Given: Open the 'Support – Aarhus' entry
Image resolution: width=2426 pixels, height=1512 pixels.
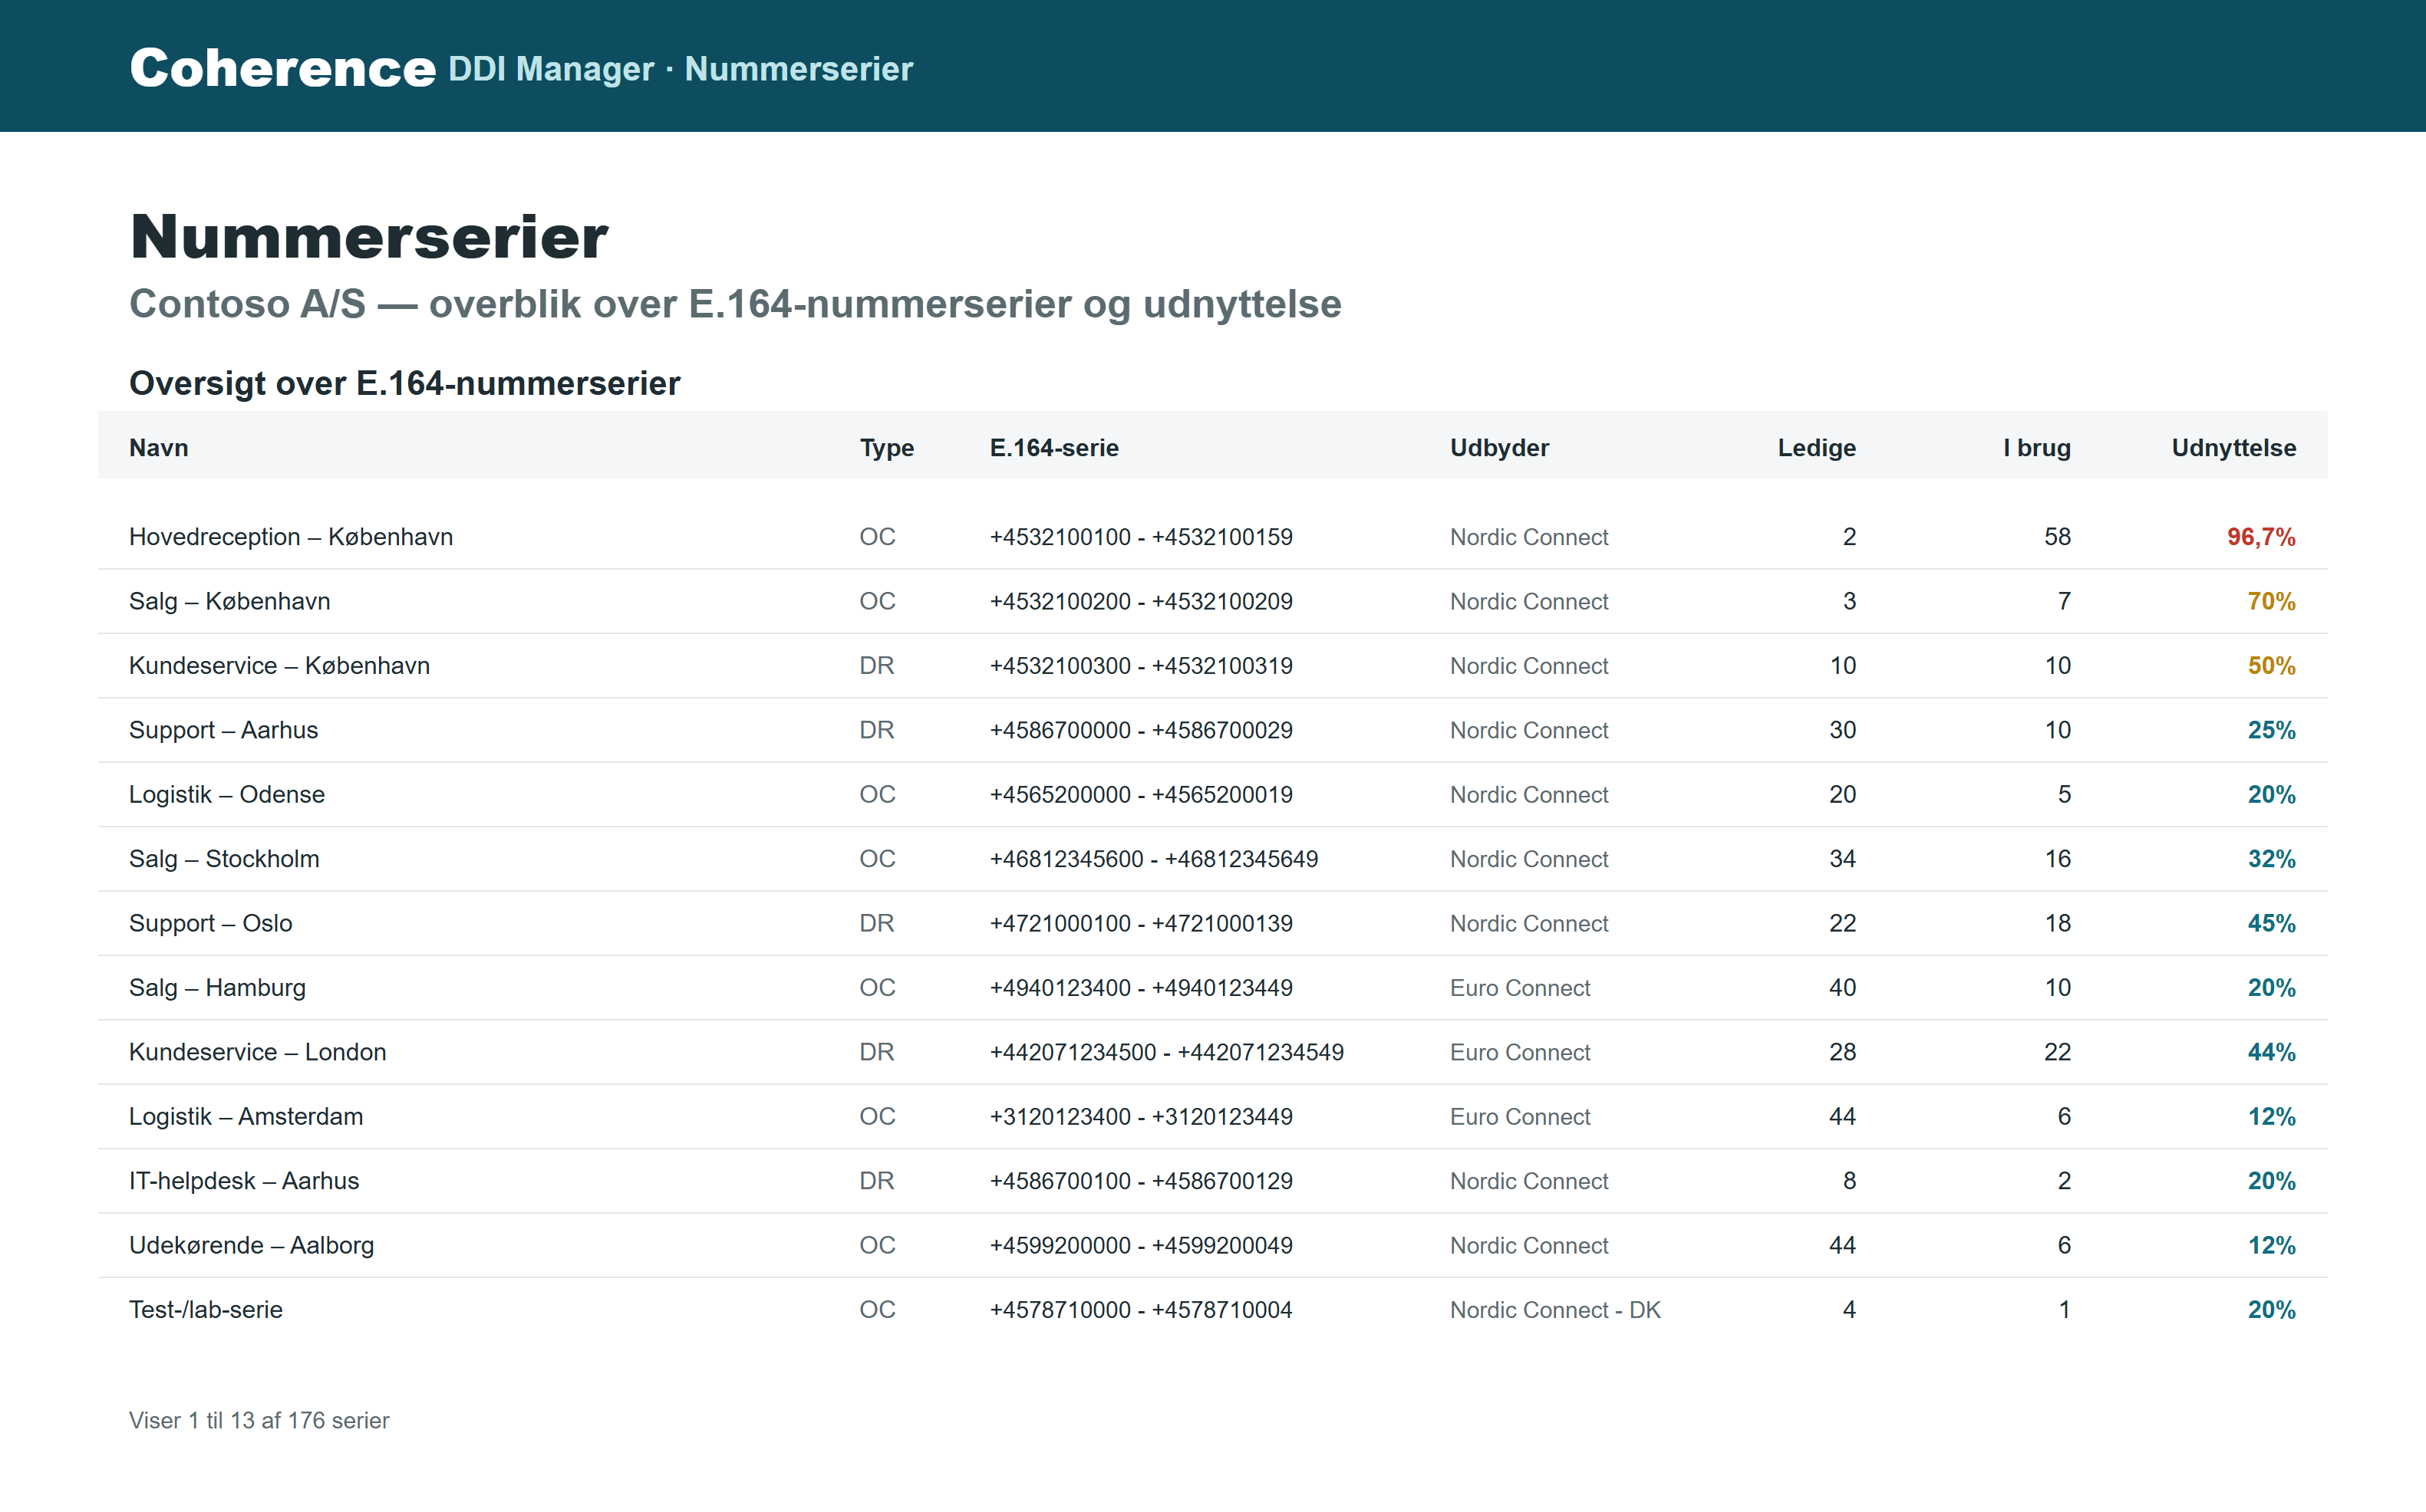Looking at the screenshot, I should click(x=223, y=730).
